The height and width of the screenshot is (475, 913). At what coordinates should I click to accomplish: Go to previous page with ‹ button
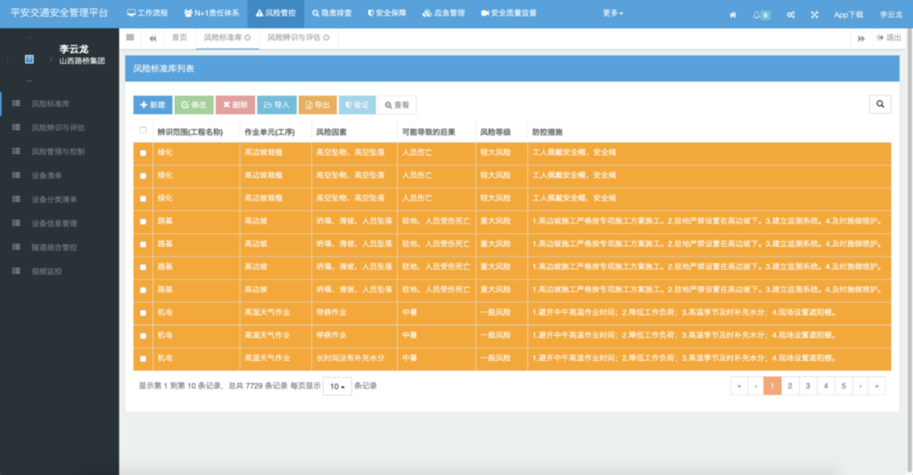click(x=755, y=386)
